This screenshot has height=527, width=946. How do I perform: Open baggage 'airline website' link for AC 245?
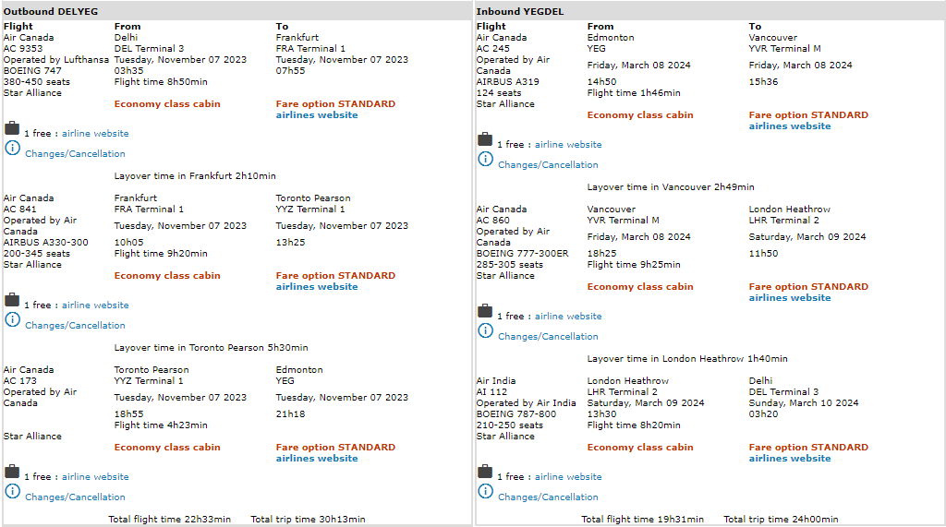point(568,145)
